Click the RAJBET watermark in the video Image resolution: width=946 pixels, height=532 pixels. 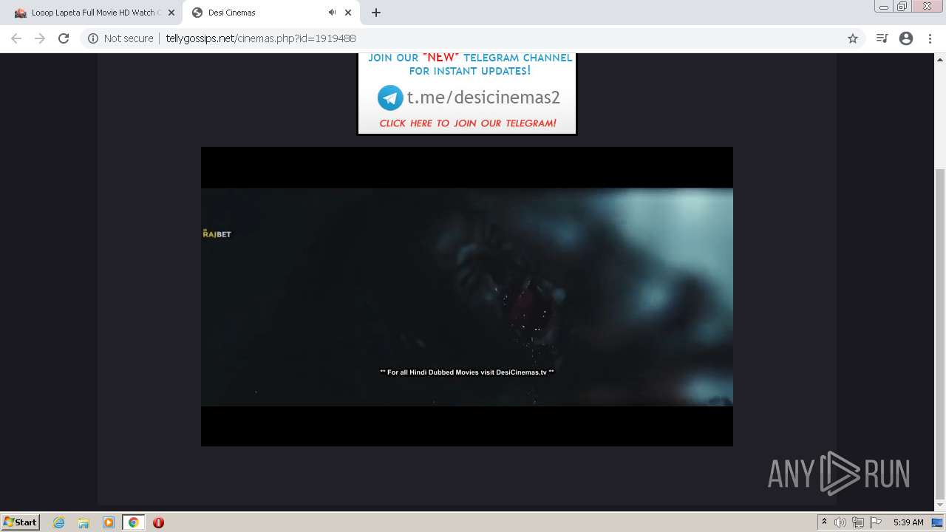(x=217, y=234)
